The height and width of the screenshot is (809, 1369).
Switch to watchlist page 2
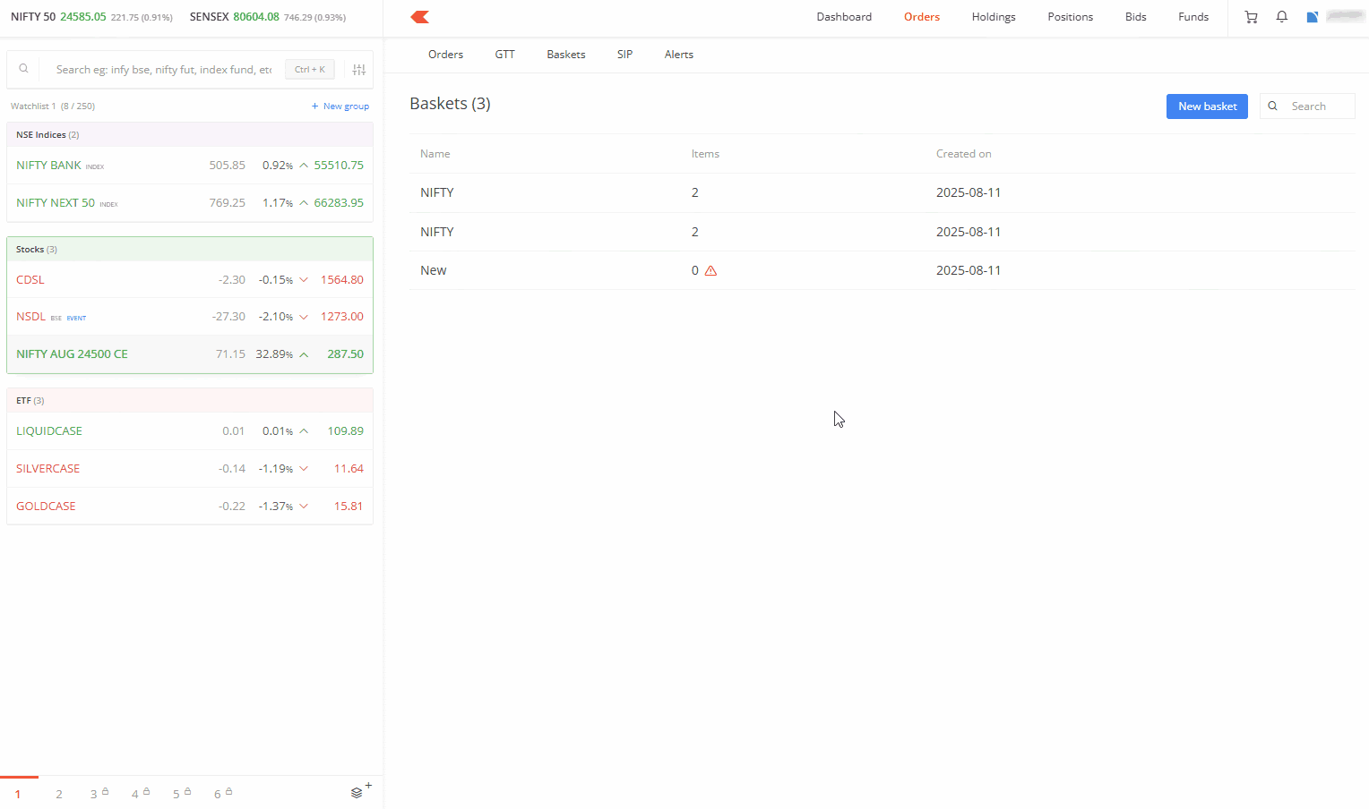click(59, 794)
